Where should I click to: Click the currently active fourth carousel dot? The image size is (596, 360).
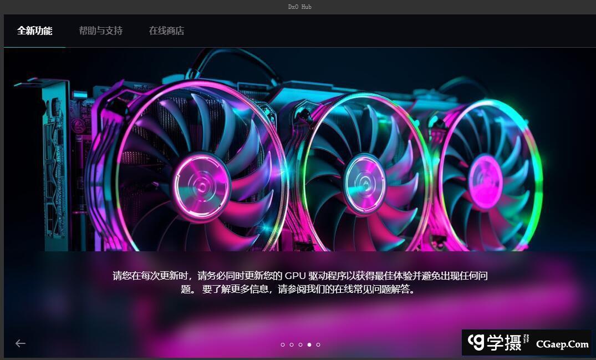(x=309, y=344)
